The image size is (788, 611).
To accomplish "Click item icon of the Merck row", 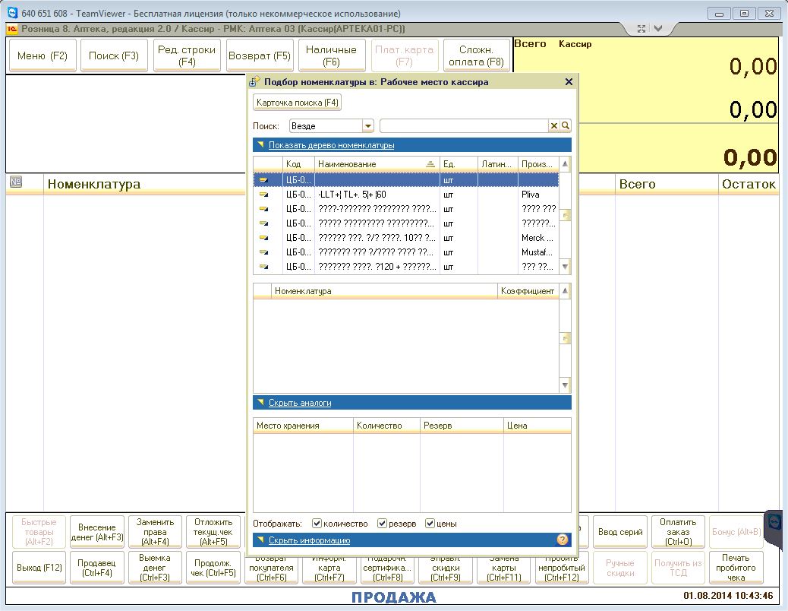I will click(x=264, y=238).
